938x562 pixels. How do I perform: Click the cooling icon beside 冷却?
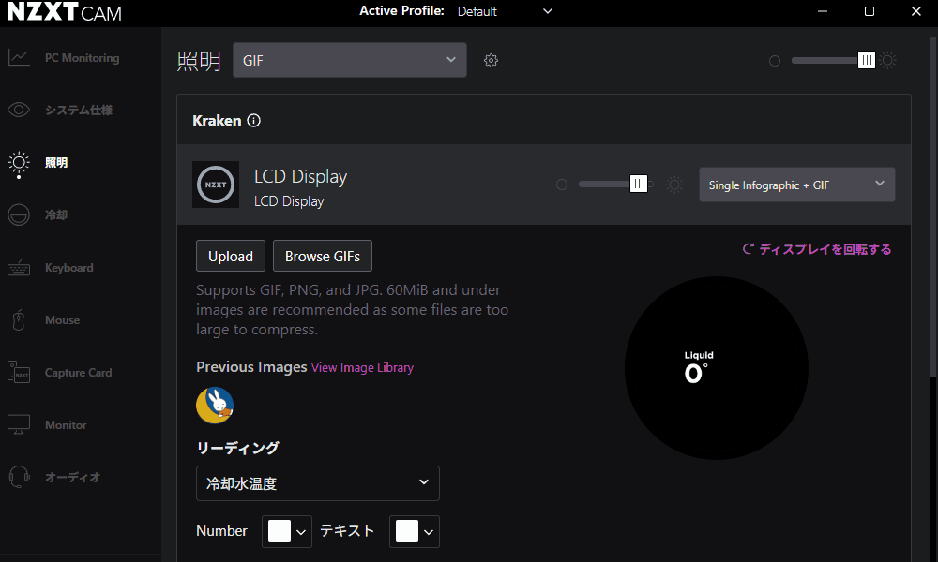click(19, 215)
